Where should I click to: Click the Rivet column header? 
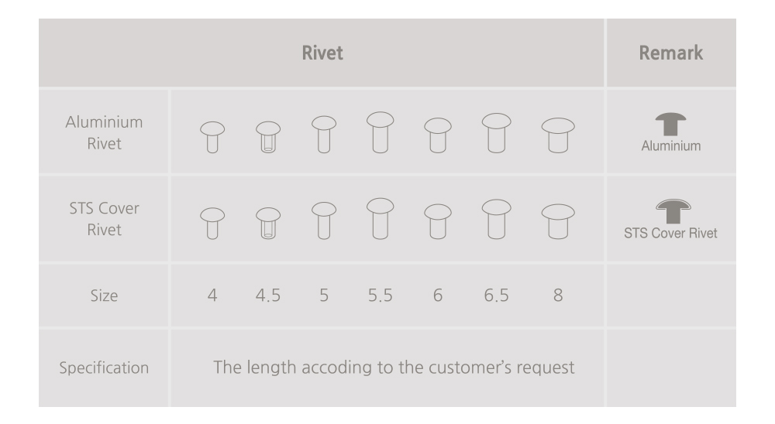click(322, 53)
